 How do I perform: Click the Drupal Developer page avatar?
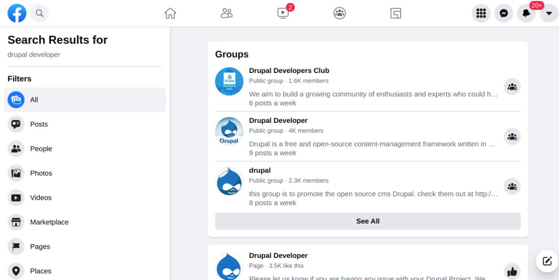(229, 266)
